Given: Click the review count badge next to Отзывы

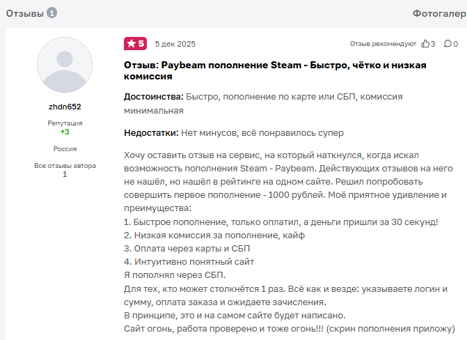Looking at the screenshot, I should pos(52,13).
